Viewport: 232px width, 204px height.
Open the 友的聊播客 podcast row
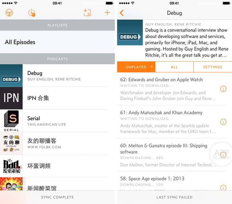tap(57, 143)
